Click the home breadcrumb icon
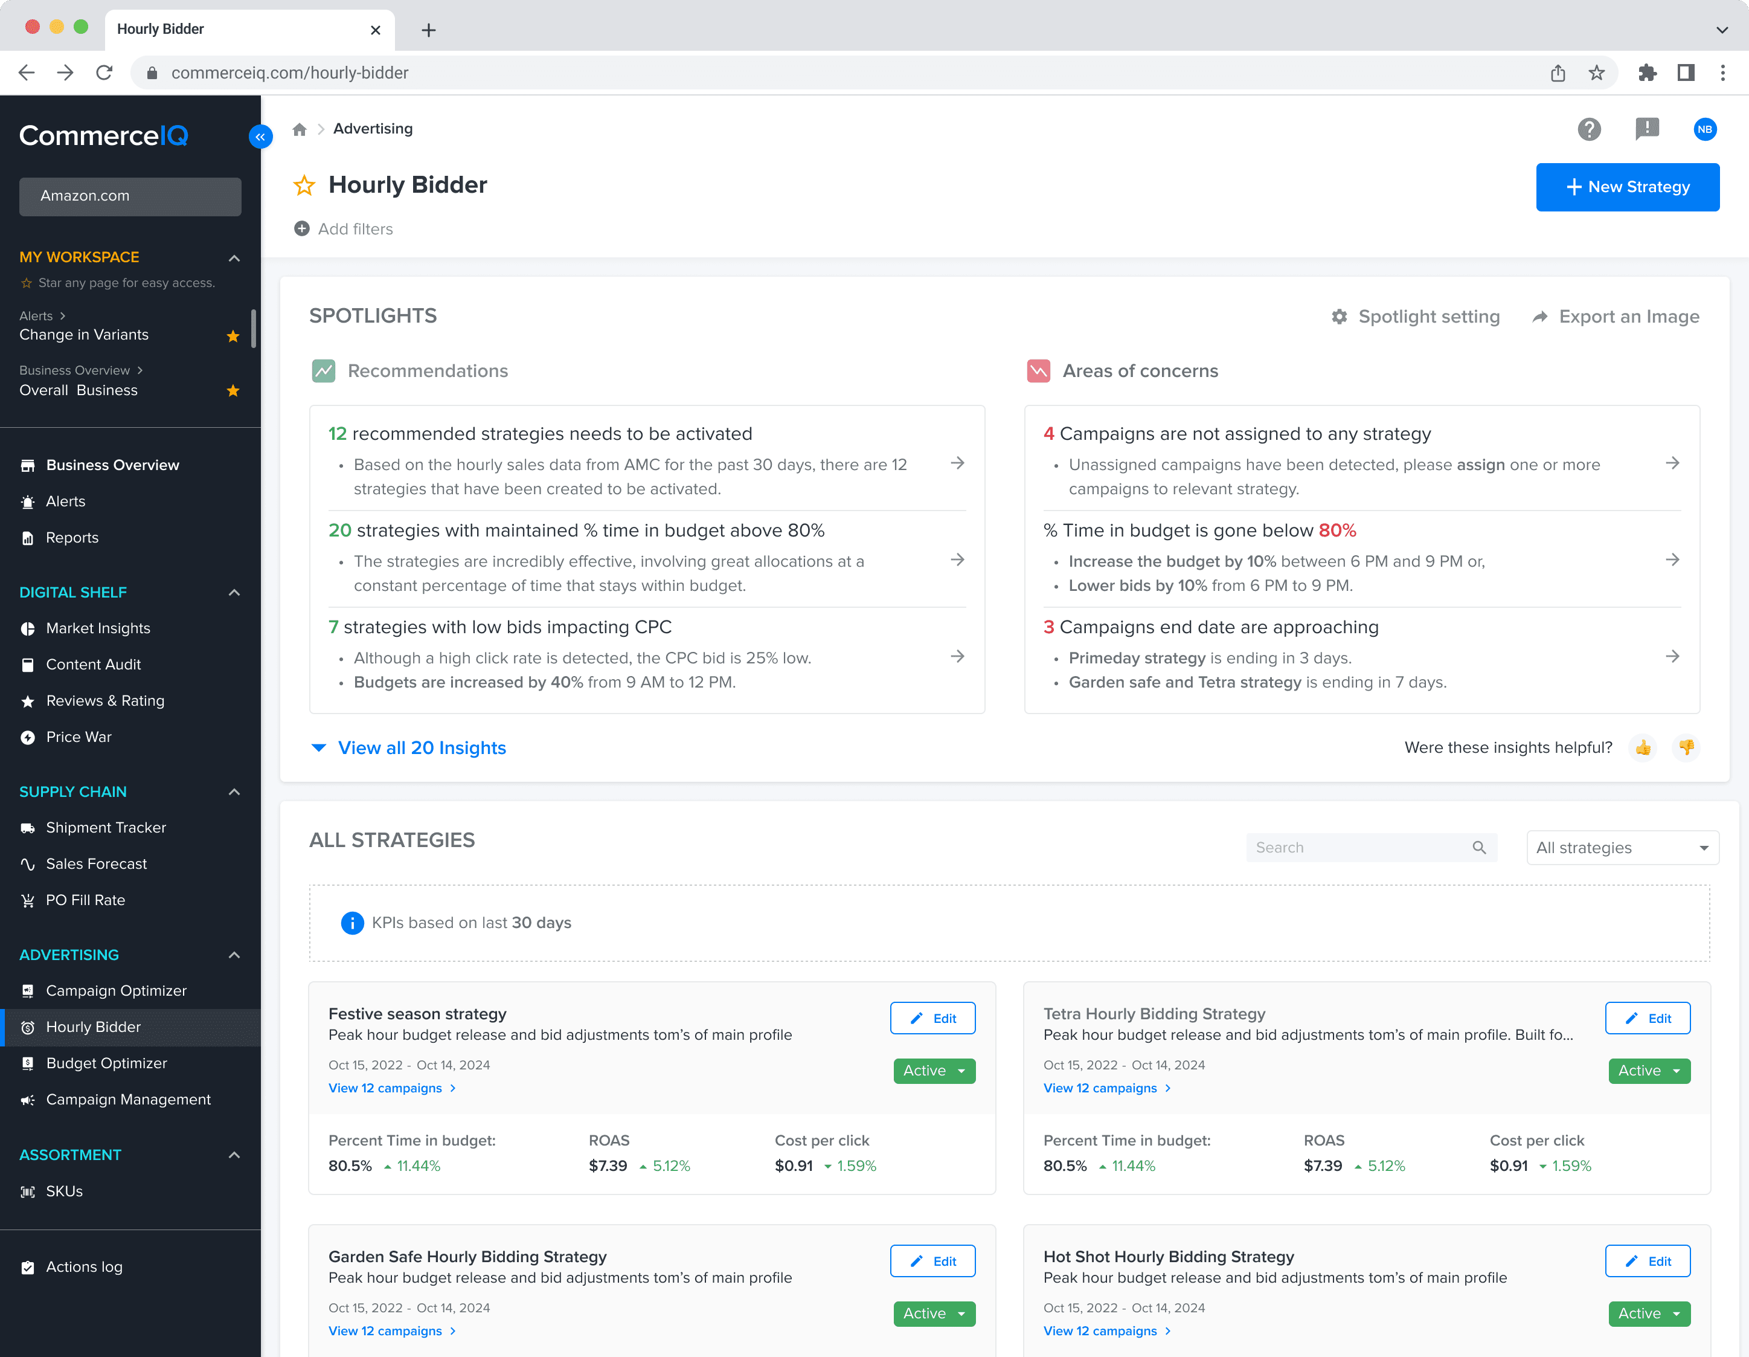Screen dimensions: 1749x1357 point(300,129)
